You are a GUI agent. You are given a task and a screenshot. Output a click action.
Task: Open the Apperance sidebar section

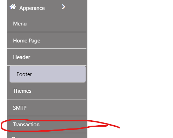click(47, 8)
